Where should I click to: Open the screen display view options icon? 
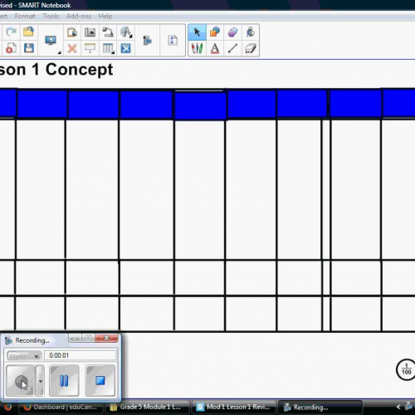click(x=51, y=41)
